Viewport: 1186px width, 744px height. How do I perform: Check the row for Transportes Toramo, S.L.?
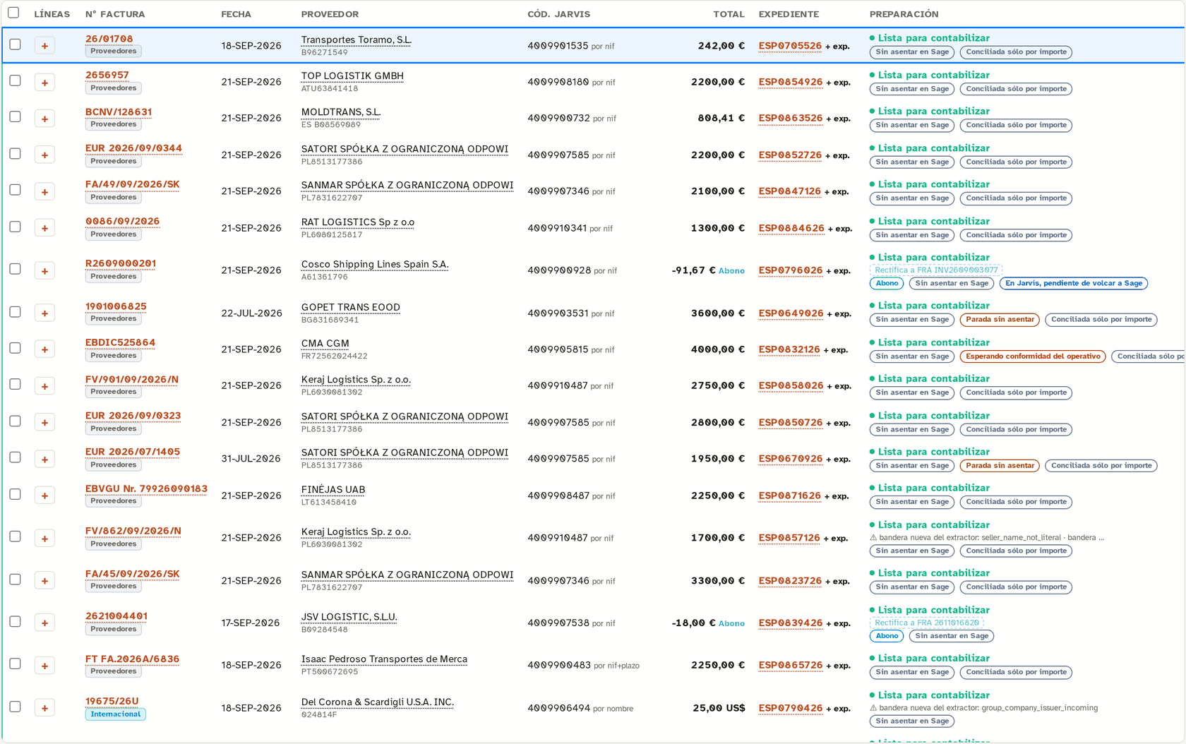pos(15,44)
